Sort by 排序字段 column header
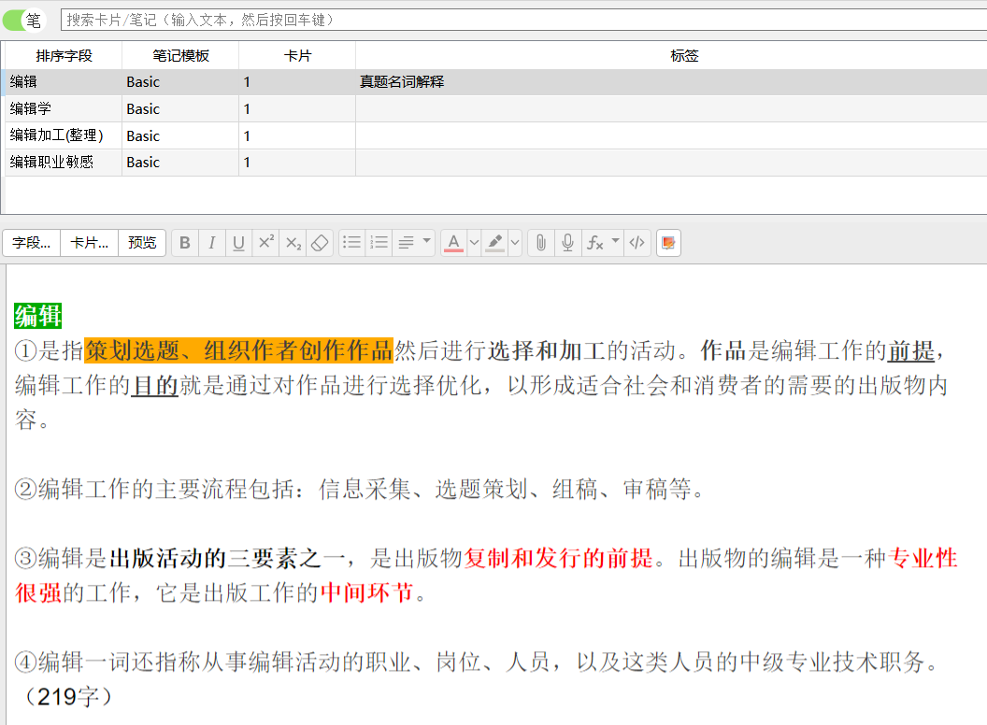The width and height of the screenshot is (987, 725). 64,56
